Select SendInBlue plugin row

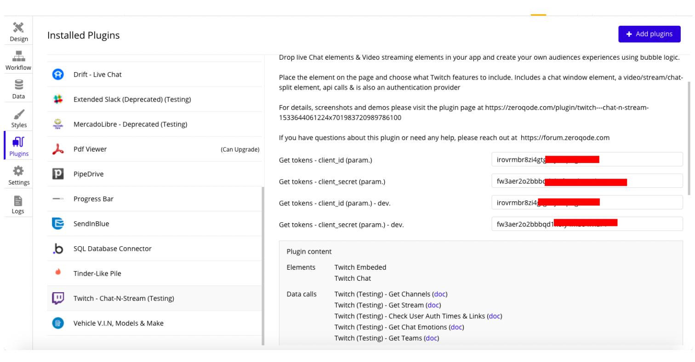pos(154,224)
